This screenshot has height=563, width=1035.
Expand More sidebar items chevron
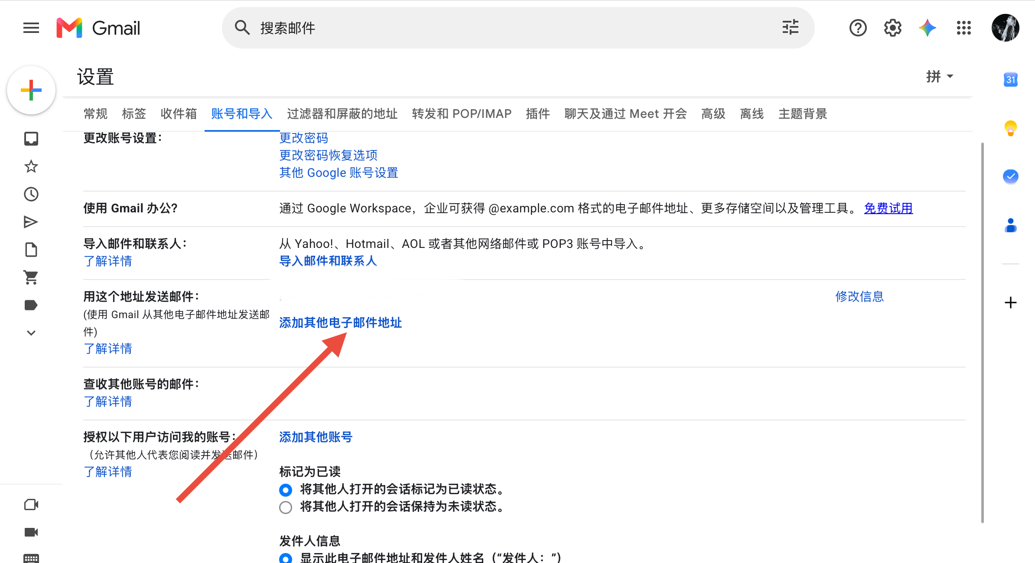[31, 333]
